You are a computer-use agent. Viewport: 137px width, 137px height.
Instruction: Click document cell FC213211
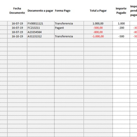(41, 28)
